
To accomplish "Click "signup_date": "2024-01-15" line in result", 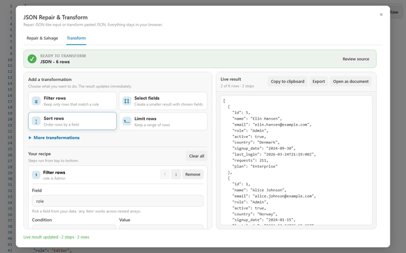I will click(263, 220).
